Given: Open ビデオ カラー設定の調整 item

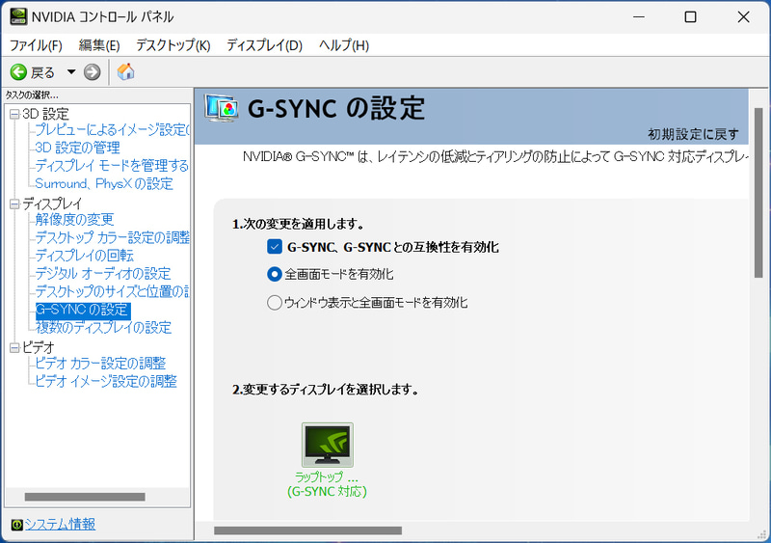Looking at the screenshot, I should pos(100,364).
